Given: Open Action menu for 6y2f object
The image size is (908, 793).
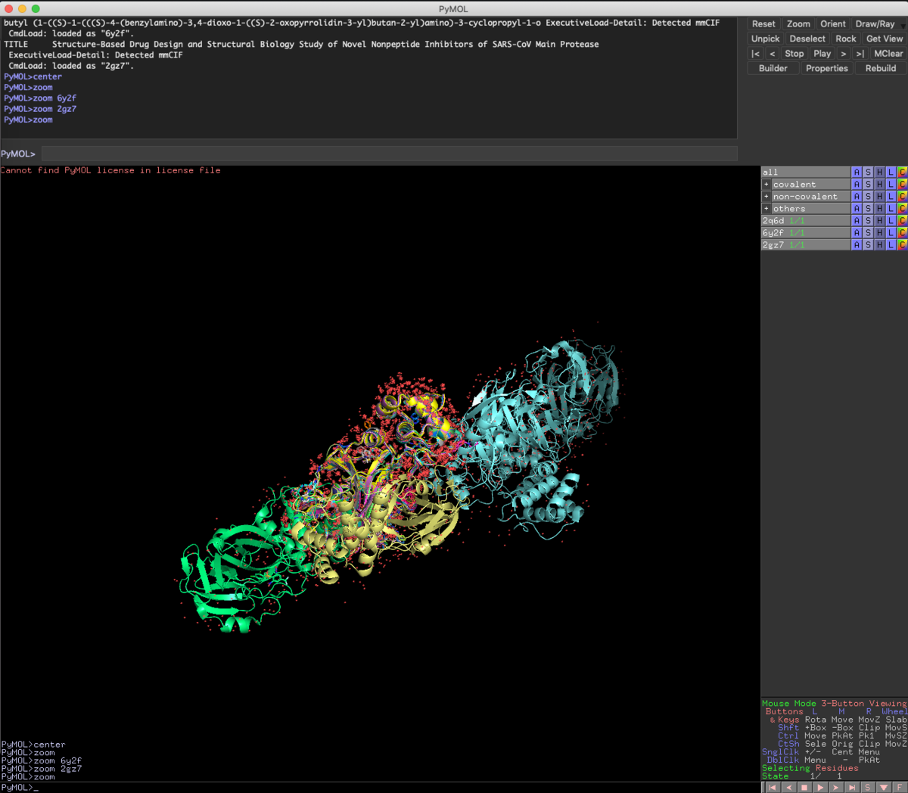Looking at the screenshot, I should [x=857, y=233].
